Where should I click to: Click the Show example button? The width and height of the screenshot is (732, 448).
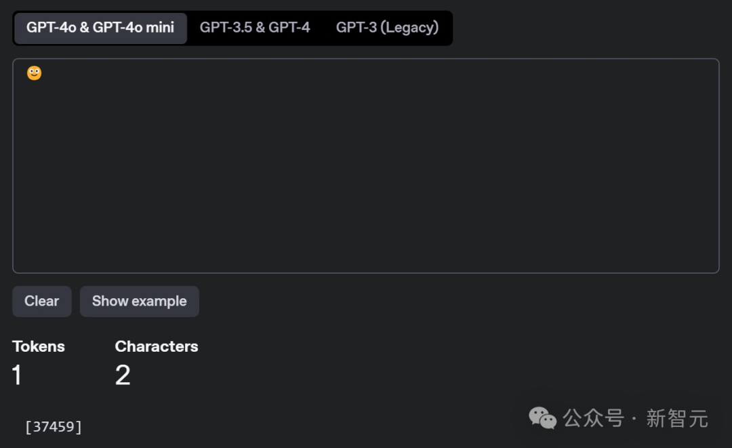[140, 302]
